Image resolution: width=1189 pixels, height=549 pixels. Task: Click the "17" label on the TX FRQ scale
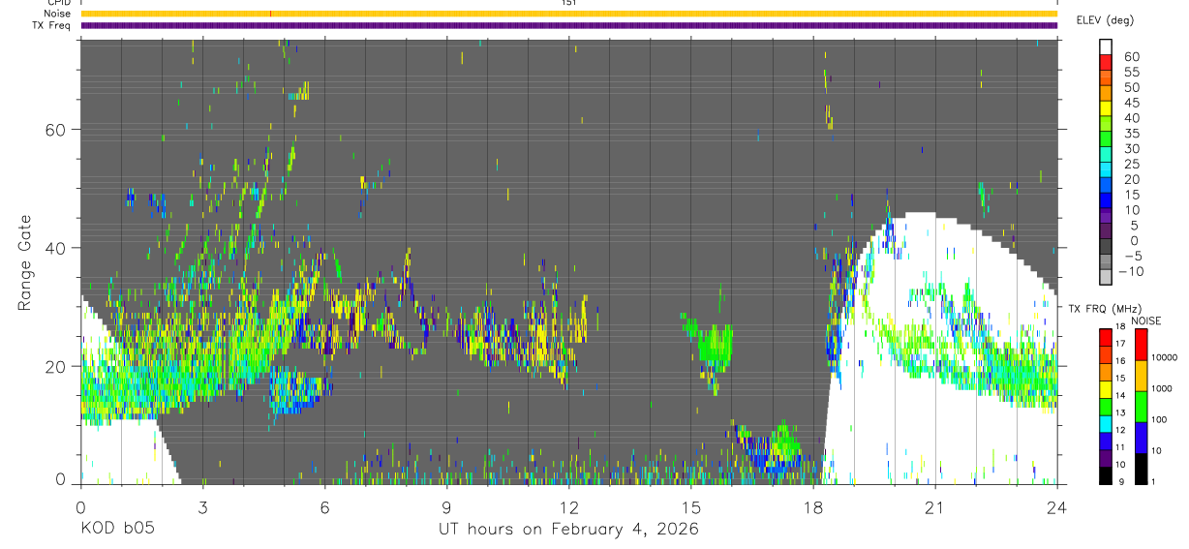point(1120,344)
